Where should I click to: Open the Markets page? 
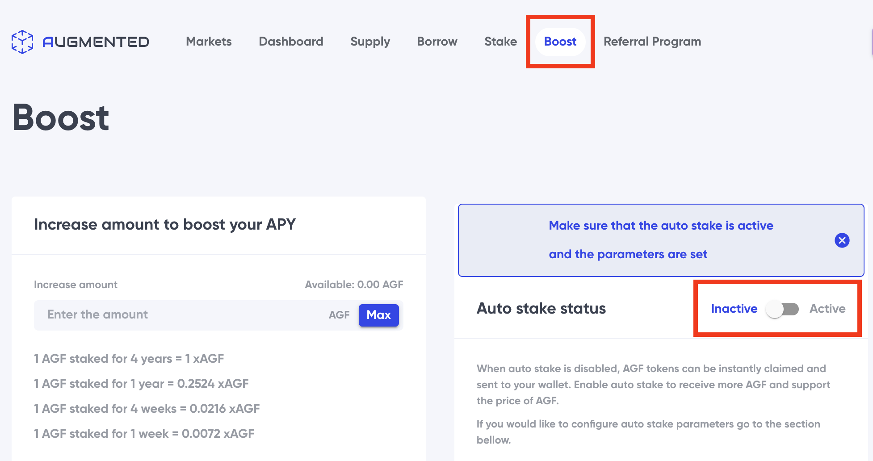(209, 42)
